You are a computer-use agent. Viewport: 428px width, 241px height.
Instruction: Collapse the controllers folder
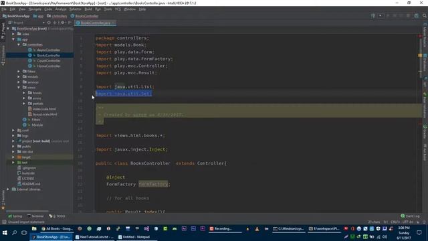coord(19,45)
